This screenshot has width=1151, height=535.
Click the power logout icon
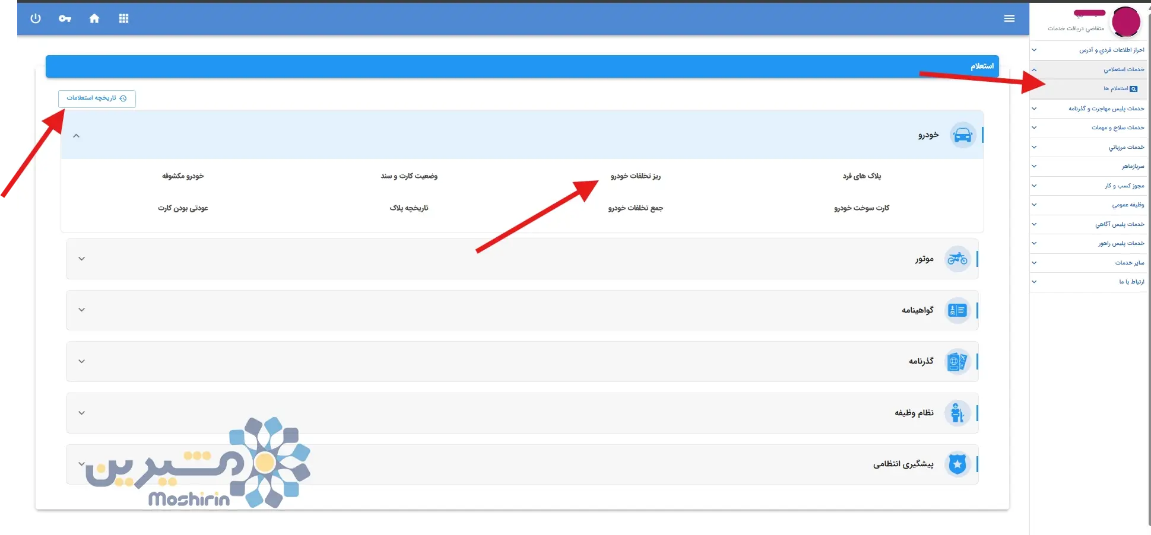pyautogui.click(x=36, y=18)
